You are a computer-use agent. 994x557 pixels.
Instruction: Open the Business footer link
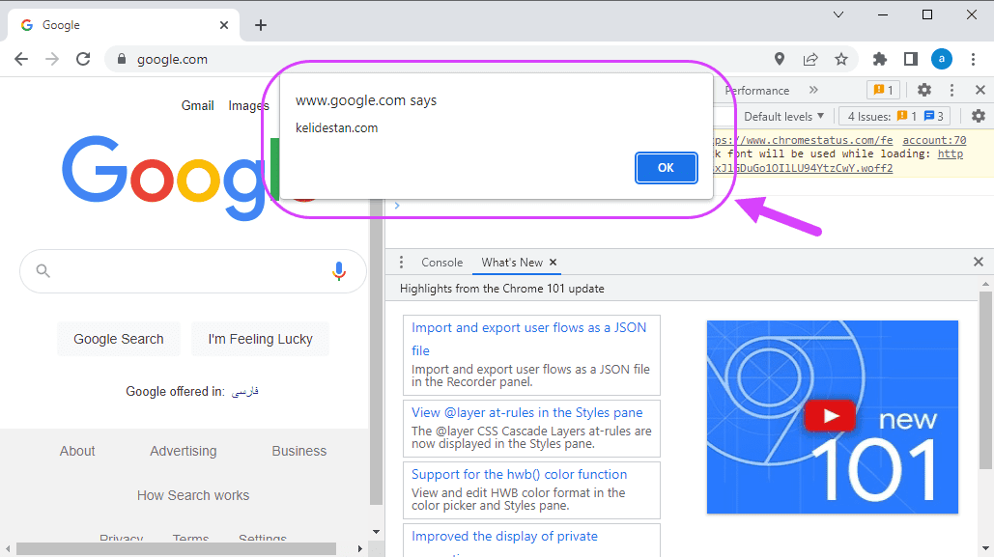(299, 451)
